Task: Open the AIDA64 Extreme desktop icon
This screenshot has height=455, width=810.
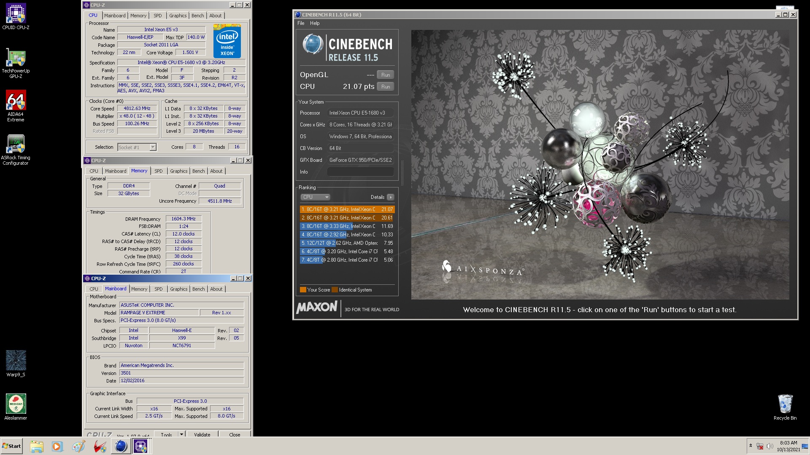Action: click(x=16, y=106)
